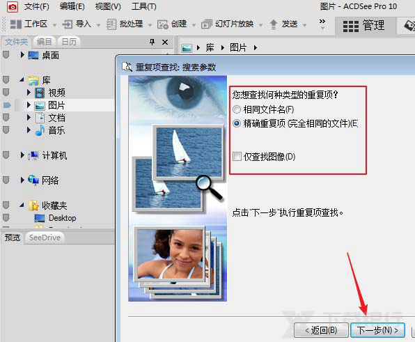Click the 导入 import icon
Image resolution: width=415 pixels, height=342 pixels.
(68, 24)
